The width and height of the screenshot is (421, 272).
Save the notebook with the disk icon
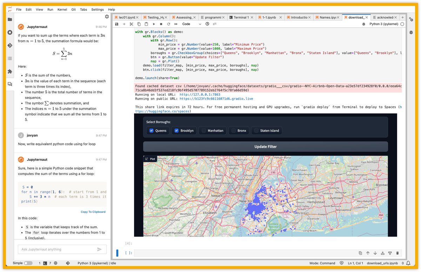(116, 24)
